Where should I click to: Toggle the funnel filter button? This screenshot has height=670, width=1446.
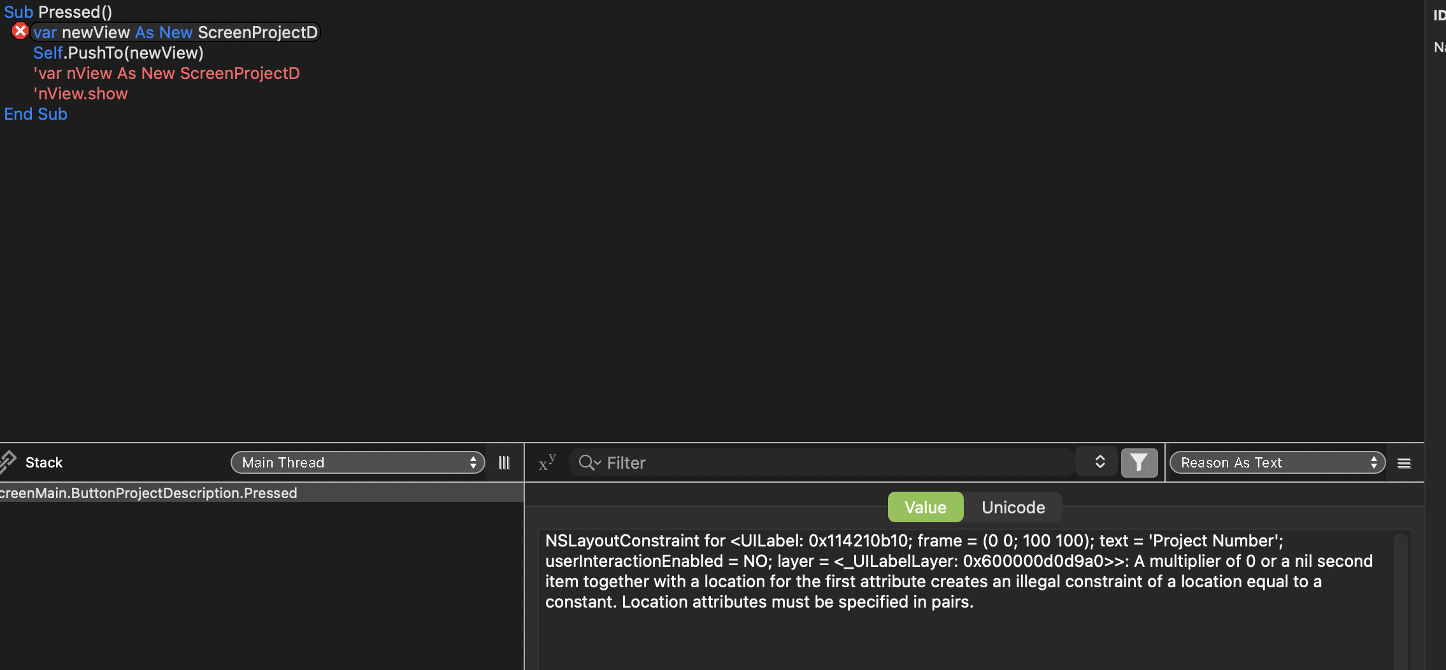tap(1139, 462)
